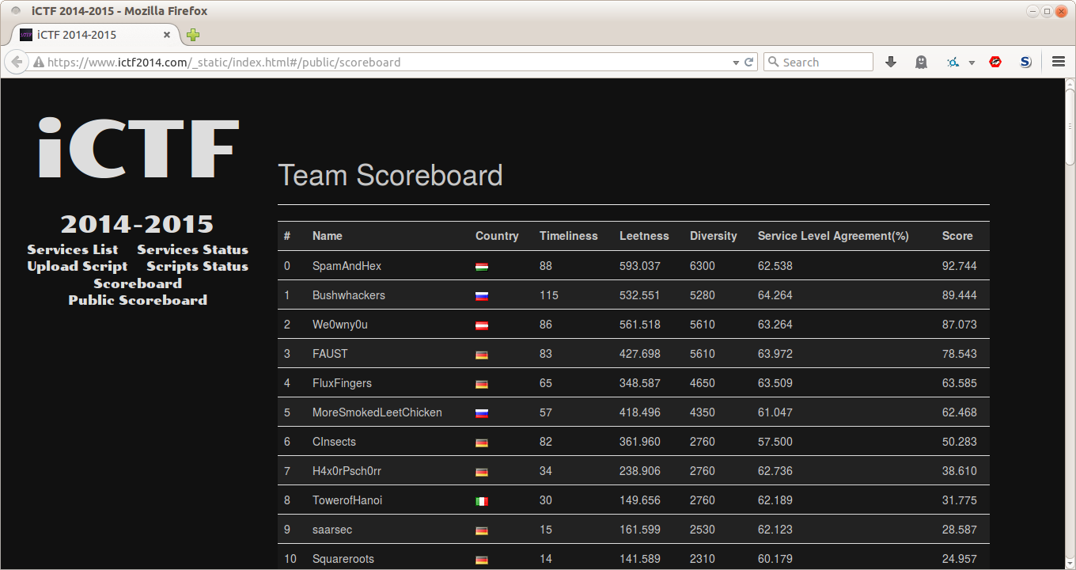Click team name TowerofHanoi

point(347,500)
